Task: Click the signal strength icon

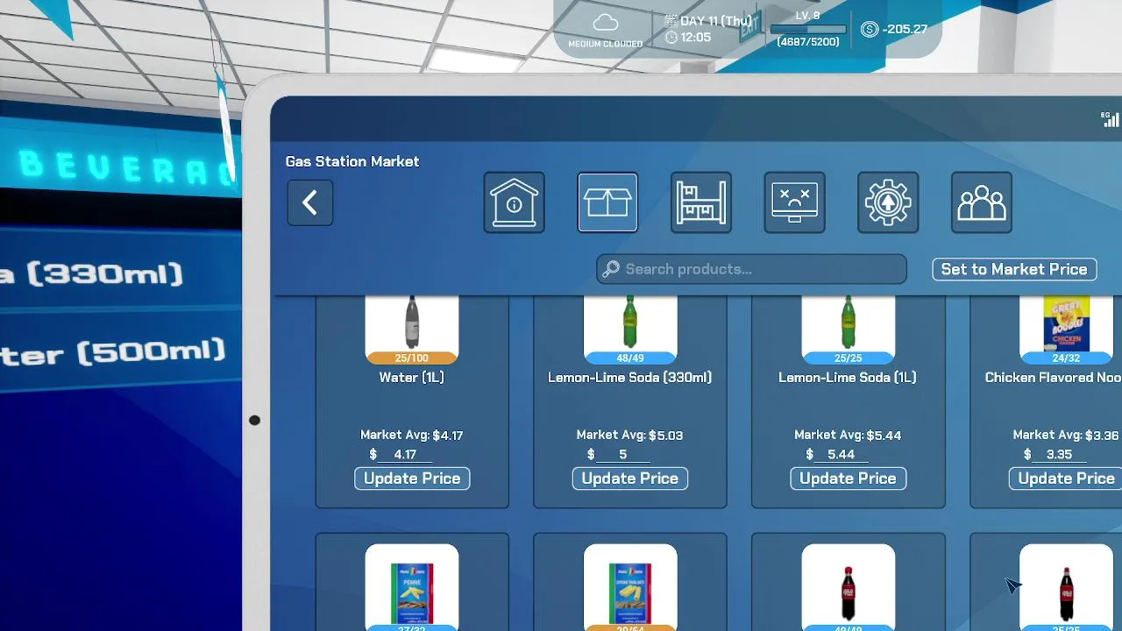Action: [x=1110, y=119]
